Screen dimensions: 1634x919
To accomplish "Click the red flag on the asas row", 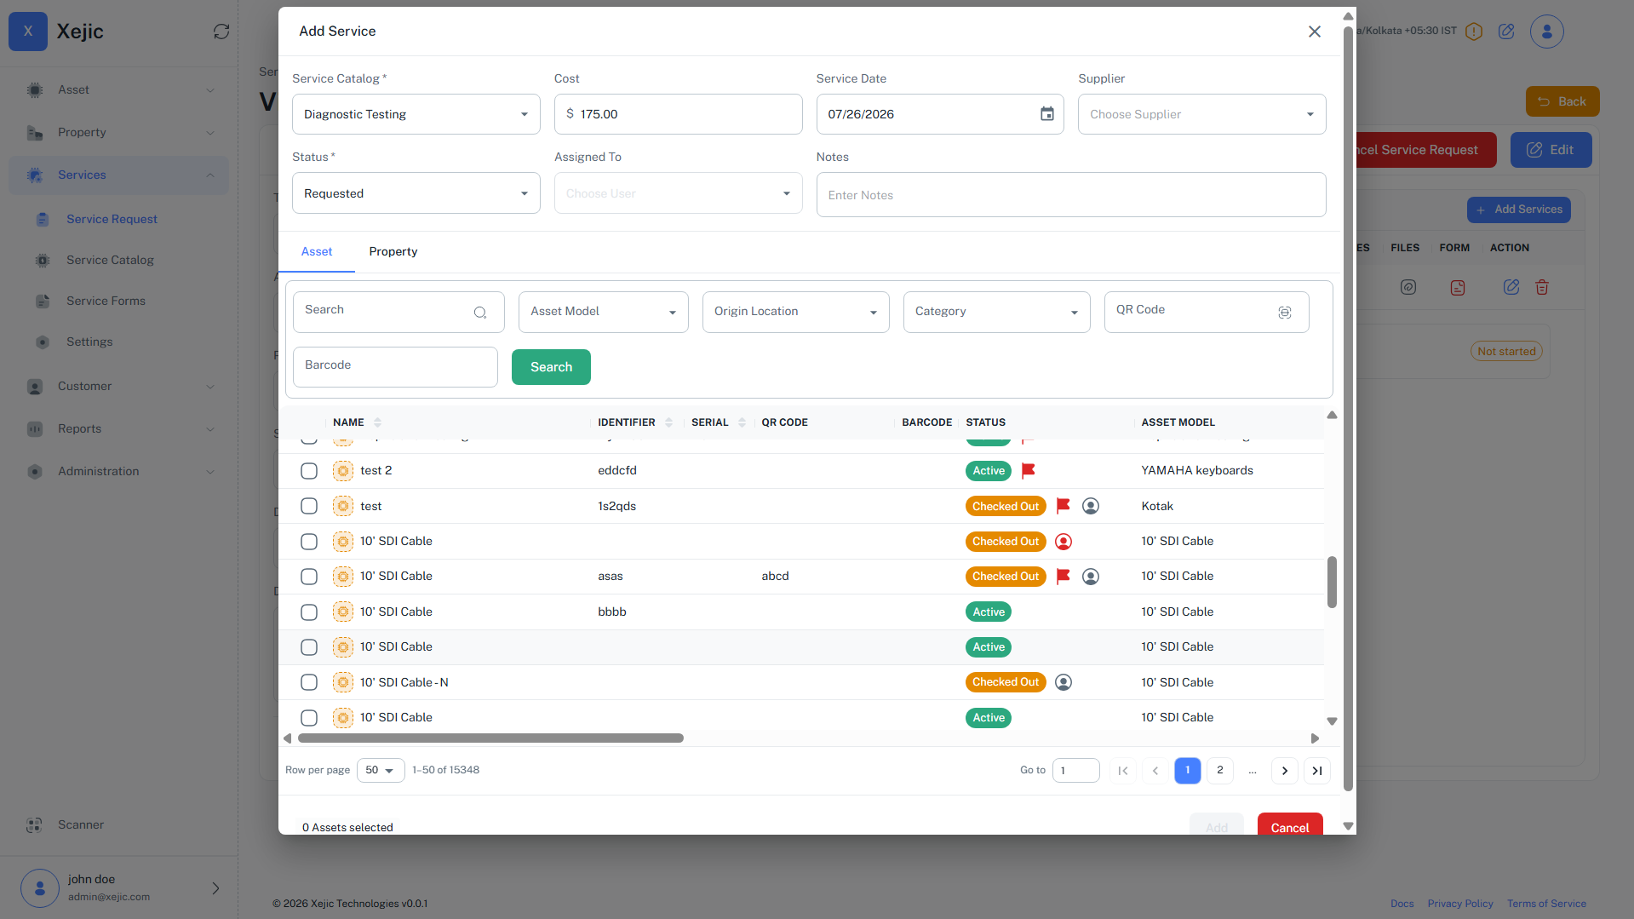I will pyautogui.click(x=1064, y=577).
